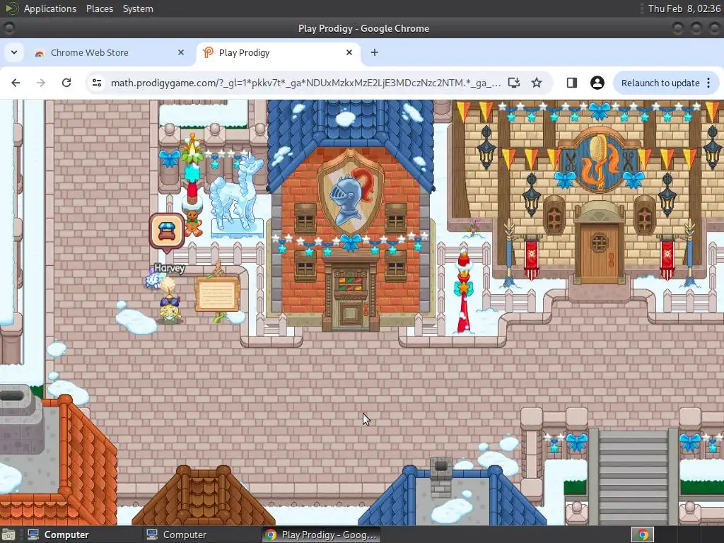Click the clock Thu Feb 8 02:36

point(684,8)
